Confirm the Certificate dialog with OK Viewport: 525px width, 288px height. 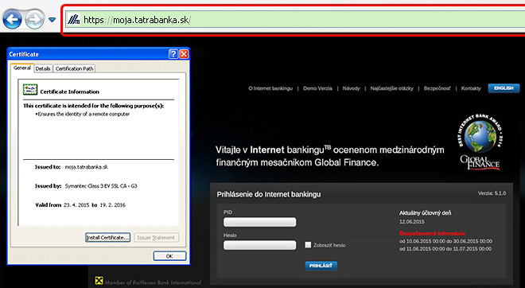(x=169, y=256)
